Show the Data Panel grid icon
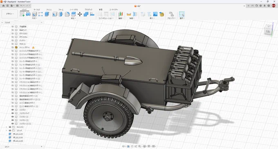The image size is (278, 149). pos(7,6)
